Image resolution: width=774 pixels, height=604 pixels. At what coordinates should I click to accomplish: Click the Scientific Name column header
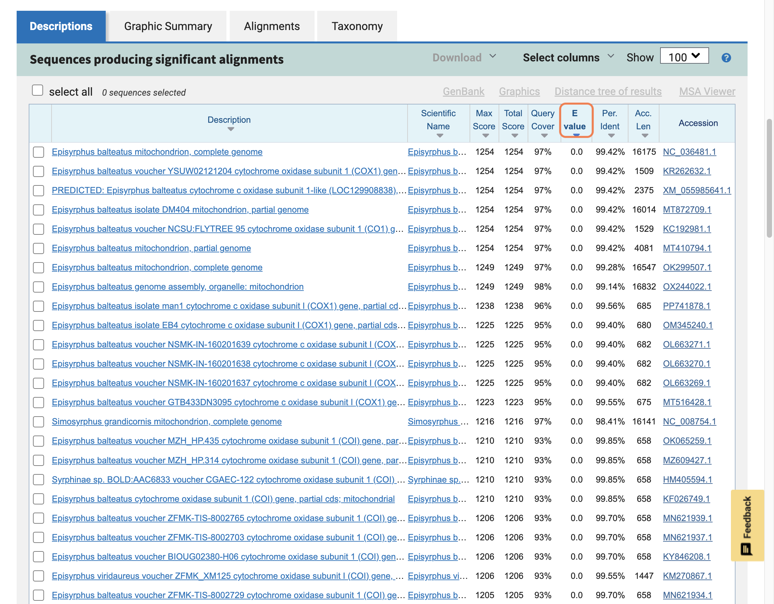pyautogui.click(x=438, y=119)
